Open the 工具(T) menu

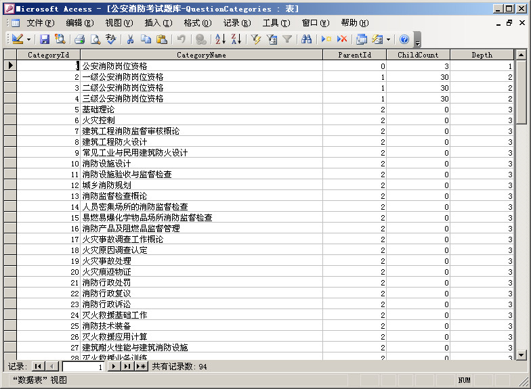[x=276, y=23]
